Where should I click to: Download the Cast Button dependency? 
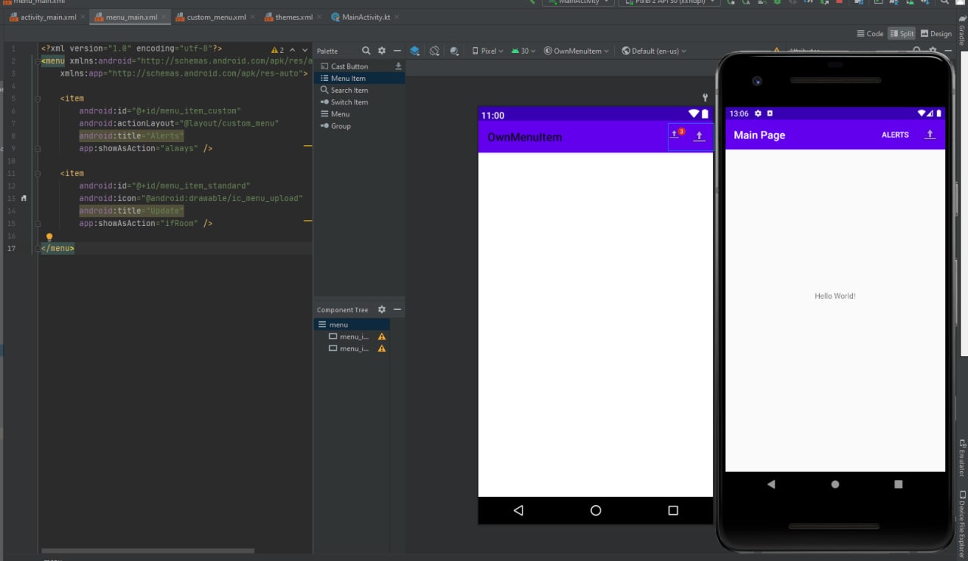tap(399, 67)
